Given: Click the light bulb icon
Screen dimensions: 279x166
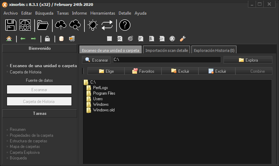Looking at the screenshot, I should pyautogui.click(x=93, y=25).
